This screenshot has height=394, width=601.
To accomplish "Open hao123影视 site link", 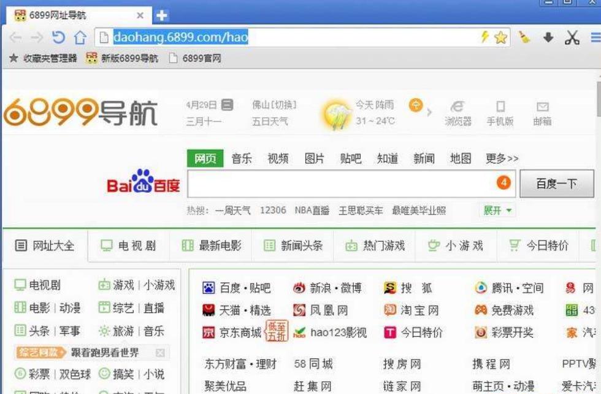I will pos(330,332).
